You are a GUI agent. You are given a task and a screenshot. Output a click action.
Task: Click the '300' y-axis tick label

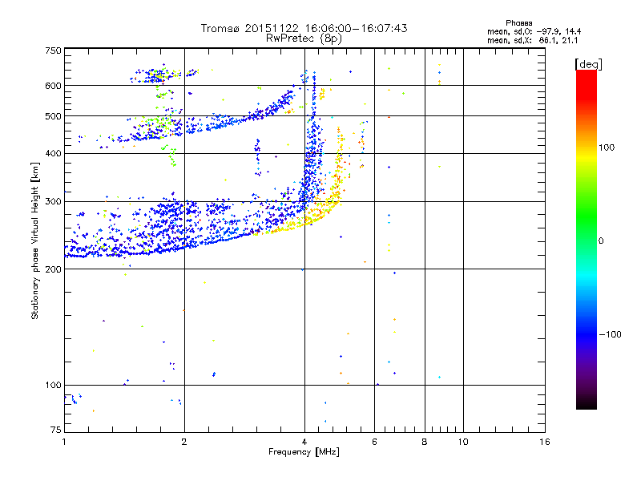click(x=53, y=201)
